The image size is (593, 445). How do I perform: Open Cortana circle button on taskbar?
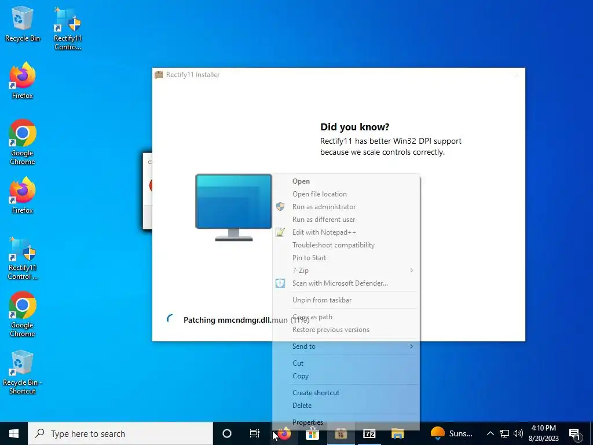[x=227, y=433]
